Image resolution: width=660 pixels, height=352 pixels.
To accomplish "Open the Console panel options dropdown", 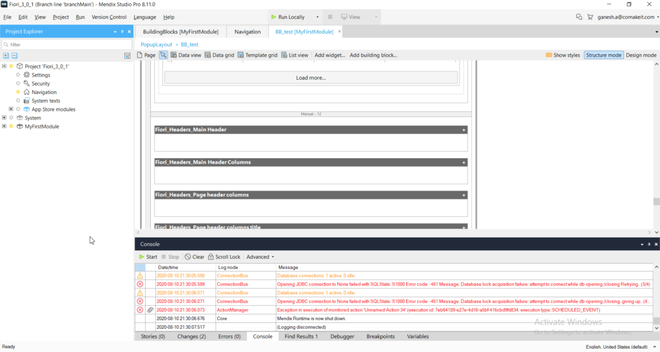I will pos(642,244).
